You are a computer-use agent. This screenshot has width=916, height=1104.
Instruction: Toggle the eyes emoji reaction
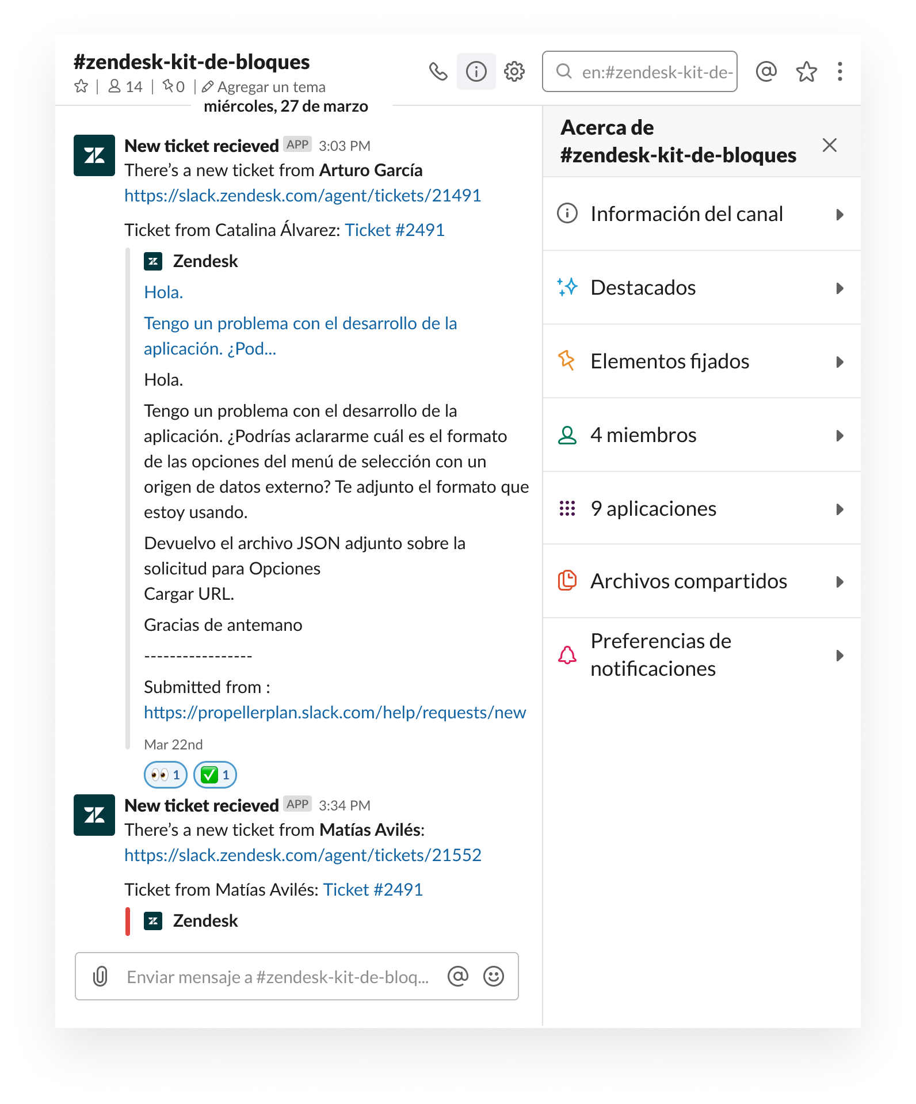165,775
